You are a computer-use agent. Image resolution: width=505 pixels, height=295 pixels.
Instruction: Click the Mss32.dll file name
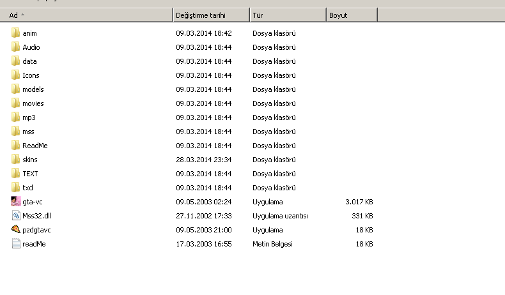coord(36,216)
